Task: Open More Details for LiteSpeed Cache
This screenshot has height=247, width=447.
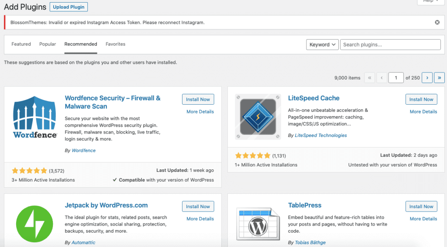Action: (x=423, y=112)
